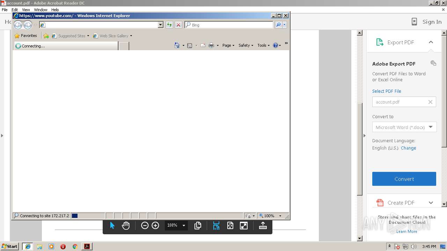This screenshot has height=251, width=447.
Task: Click the Acrobat zoom out button
Action: point(145,226)
